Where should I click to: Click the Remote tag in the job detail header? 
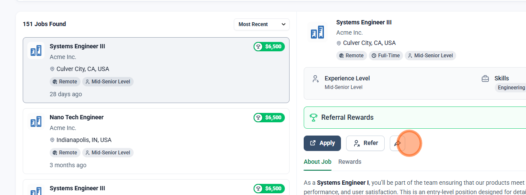click(351, 56)
